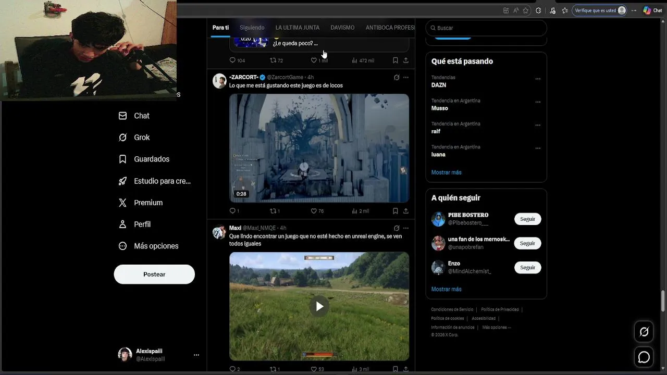Open options for luana trend
The height and width of the screenshot is (375, 667).
[538, 148]
